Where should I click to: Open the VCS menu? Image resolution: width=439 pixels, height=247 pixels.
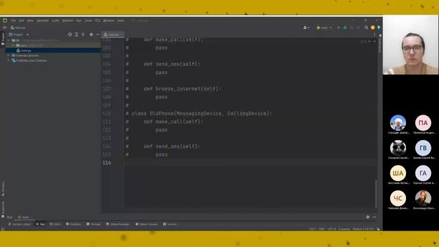tap(97, 21)
